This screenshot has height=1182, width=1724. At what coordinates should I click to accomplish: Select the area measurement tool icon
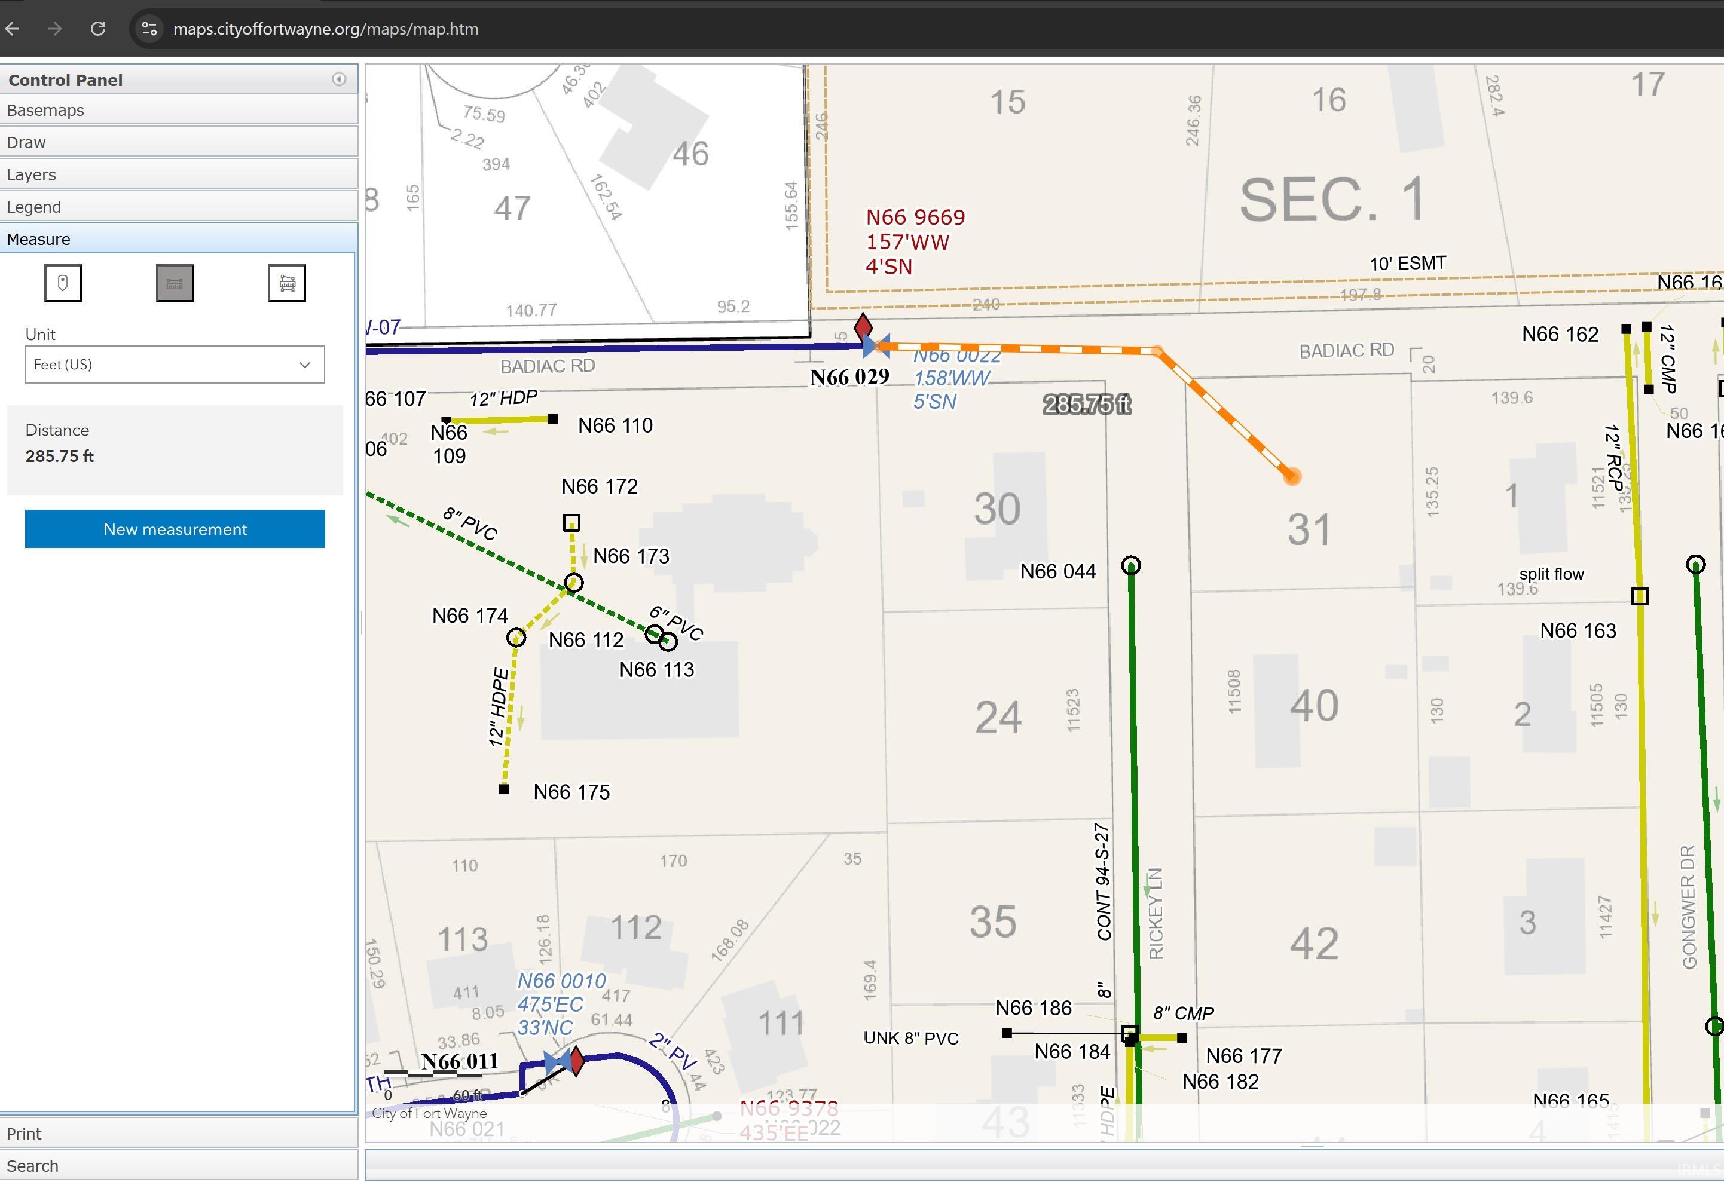click(x=287, y=283)
